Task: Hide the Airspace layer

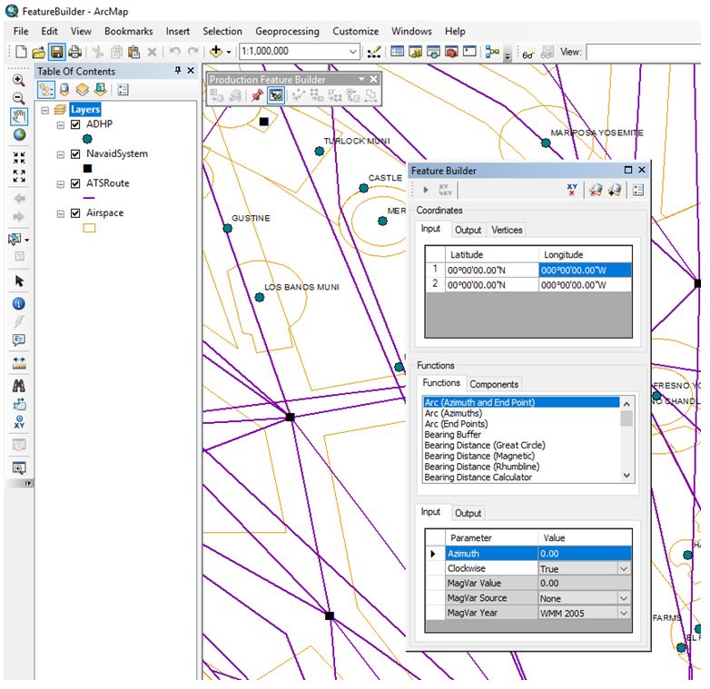Action: coord(75,213)
